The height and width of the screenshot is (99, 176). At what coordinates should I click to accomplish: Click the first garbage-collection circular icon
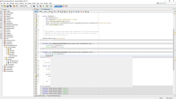tap(64, 6)
